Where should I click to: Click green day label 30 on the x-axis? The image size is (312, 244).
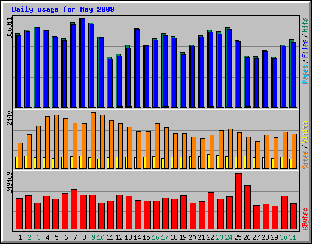coord(283,237)
